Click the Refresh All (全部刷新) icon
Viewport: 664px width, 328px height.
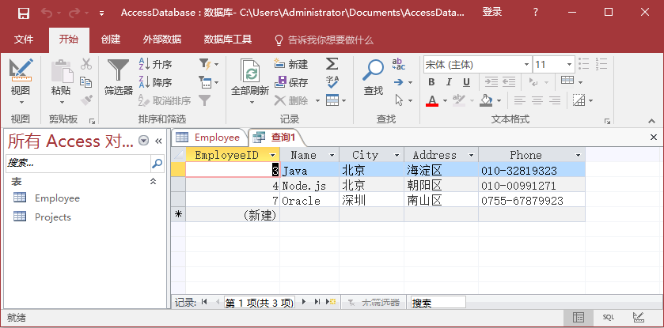(x=250, y=71)
